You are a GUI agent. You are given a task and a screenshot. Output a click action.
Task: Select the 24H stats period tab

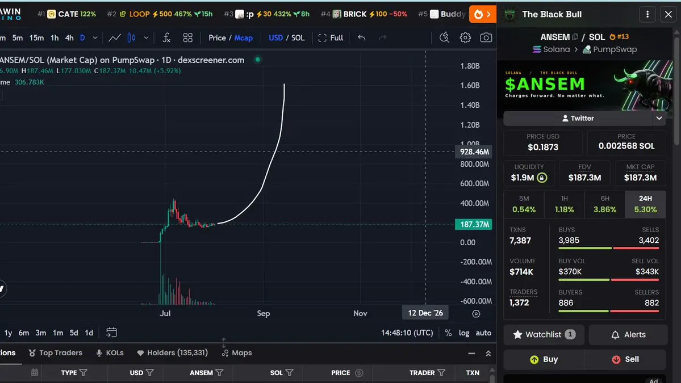(x=645, y=204)
